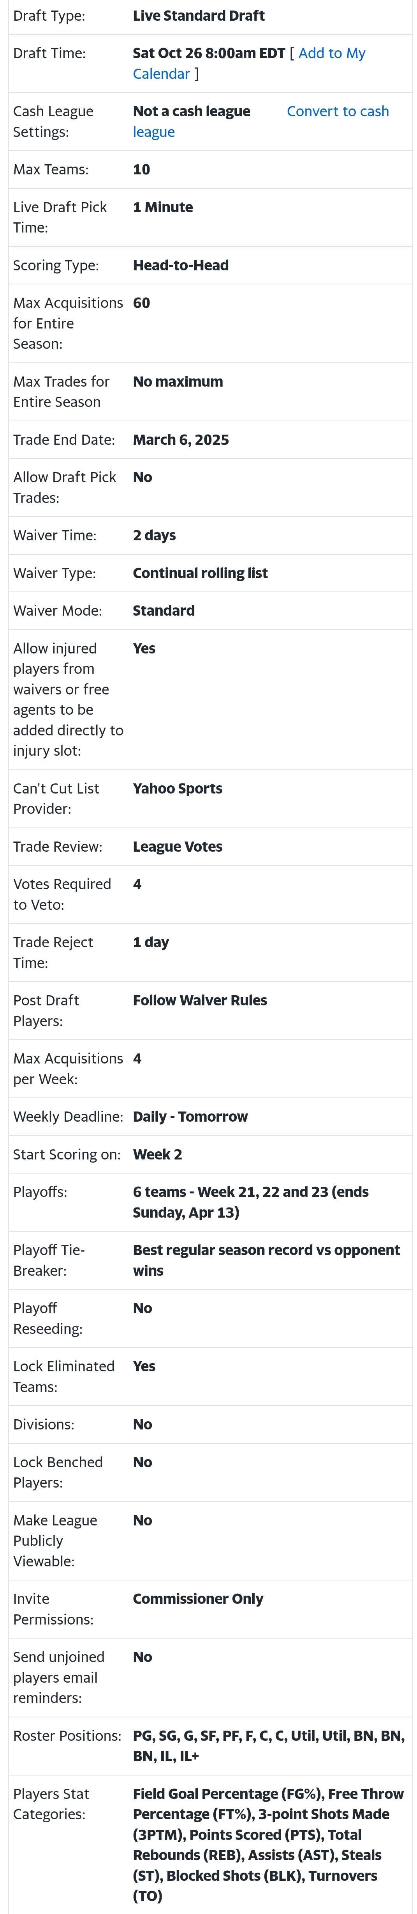Select the No maximum trades value
The image size is (417, 1914).
(x=177, y=382)
